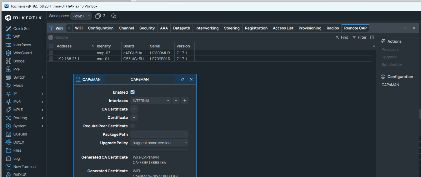Expand the System submenu
The width and height of the screenshot is (421, 177).
[43, 126]
